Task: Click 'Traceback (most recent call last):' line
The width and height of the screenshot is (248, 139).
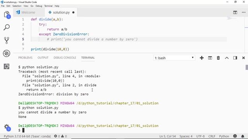Action: pos(52,72)
